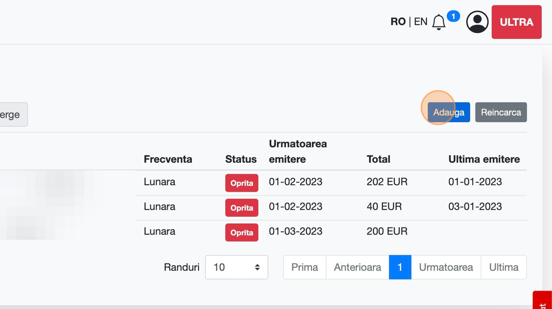Go to Prima page in pagination

305,267
